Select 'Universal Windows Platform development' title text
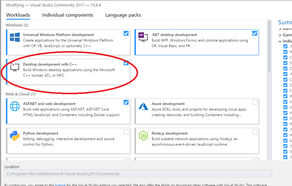 (x=59, y=35)
